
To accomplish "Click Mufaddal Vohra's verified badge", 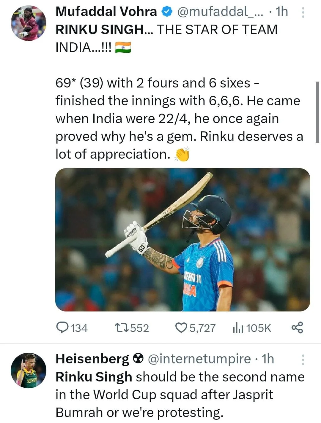I will point(167,12).
